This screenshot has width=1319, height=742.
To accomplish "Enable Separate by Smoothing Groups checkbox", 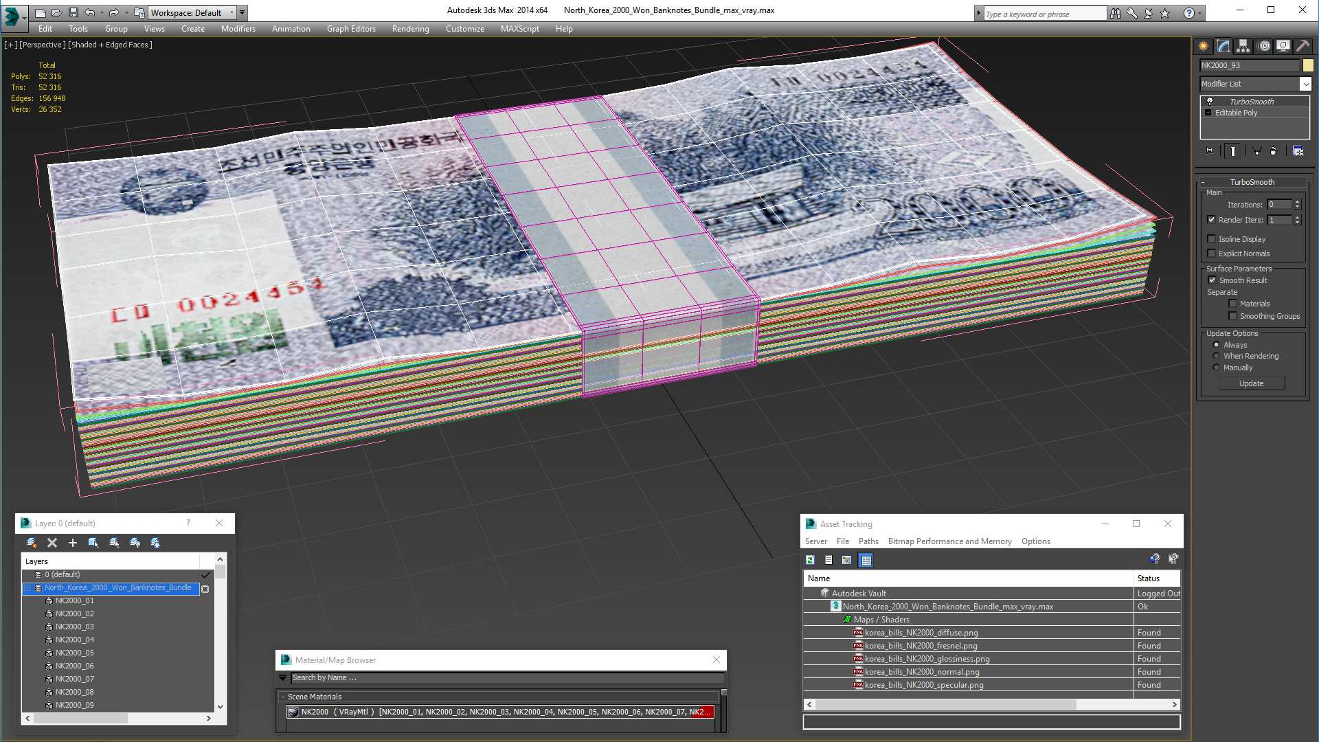I will point(1232,316).
